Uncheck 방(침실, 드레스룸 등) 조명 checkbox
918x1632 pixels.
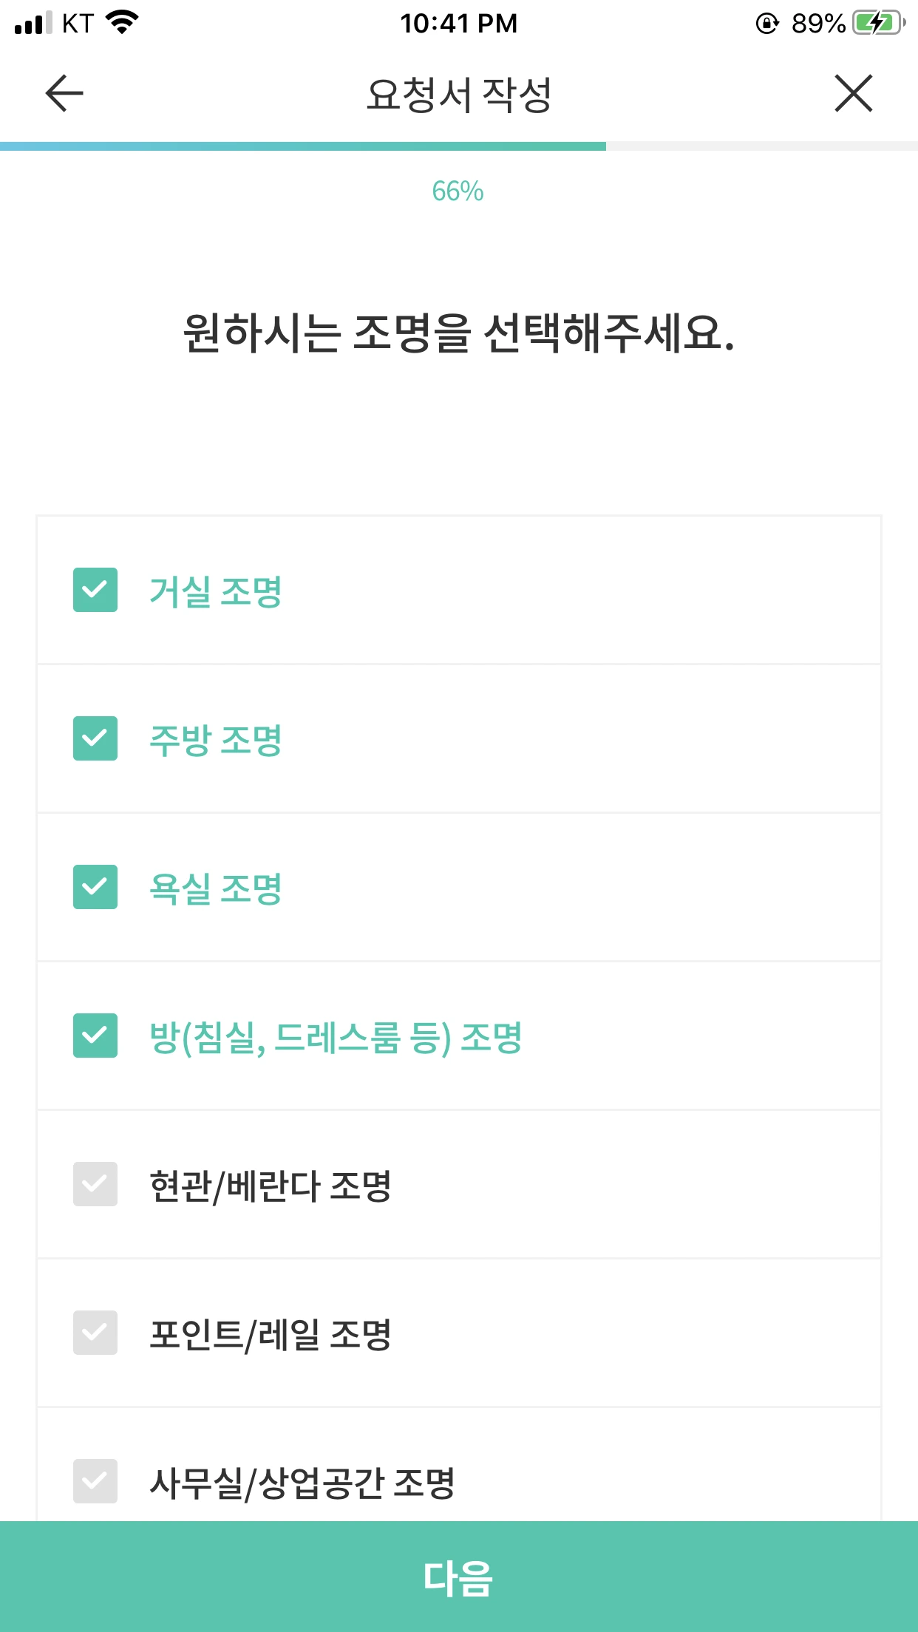tap(95, 1036)
